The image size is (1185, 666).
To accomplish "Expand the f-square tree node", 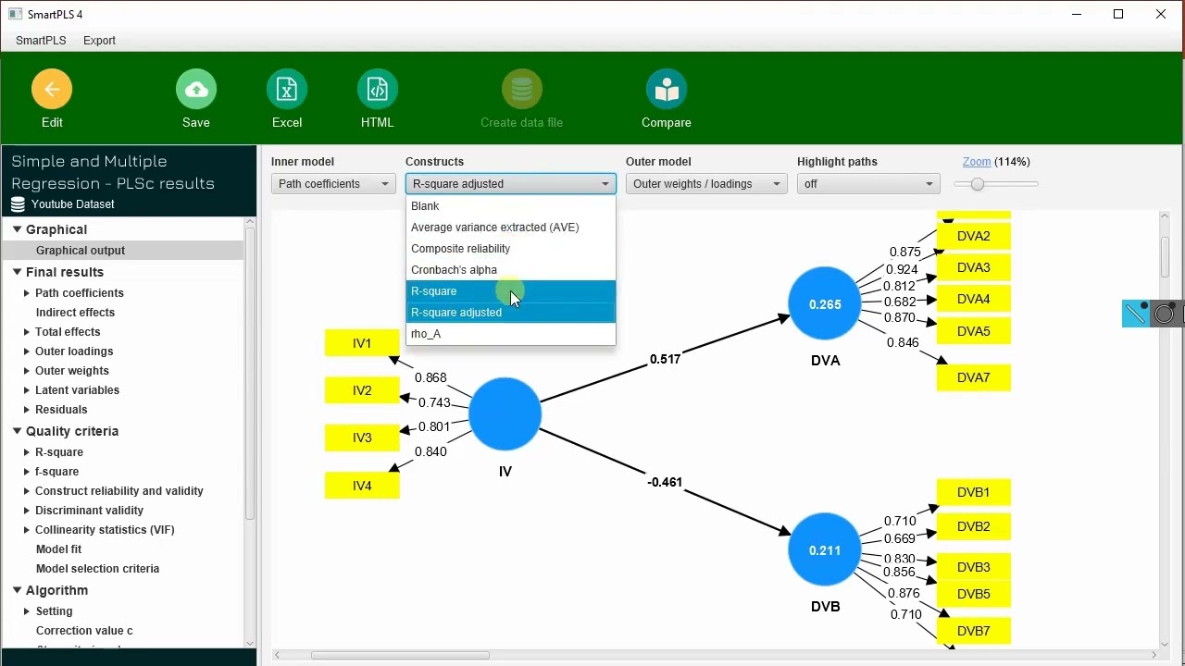I will coord(27,472).
